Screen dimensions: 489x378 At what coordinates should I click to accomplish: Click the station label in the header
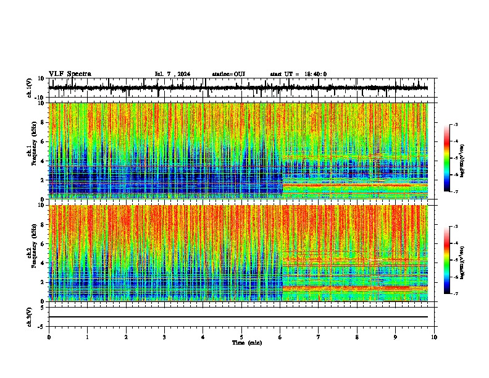228,74
